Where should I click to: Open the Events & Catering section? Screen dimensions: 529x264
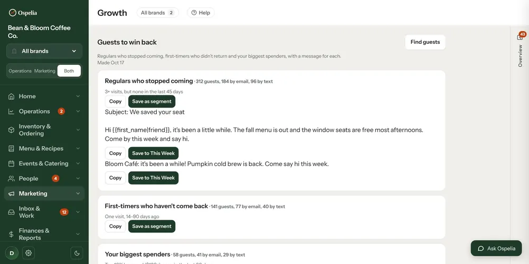click(x=44, y=164)
